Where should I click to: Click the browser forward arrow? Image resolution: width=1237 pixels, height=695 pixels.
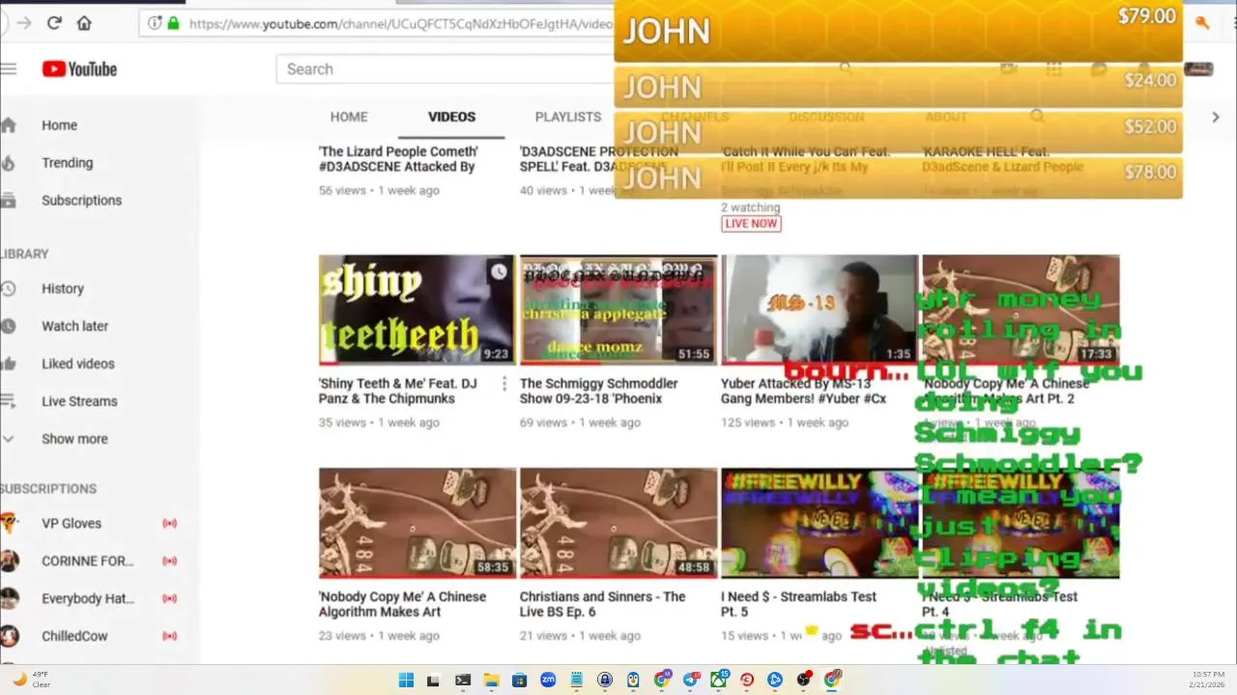pos(23,22)
